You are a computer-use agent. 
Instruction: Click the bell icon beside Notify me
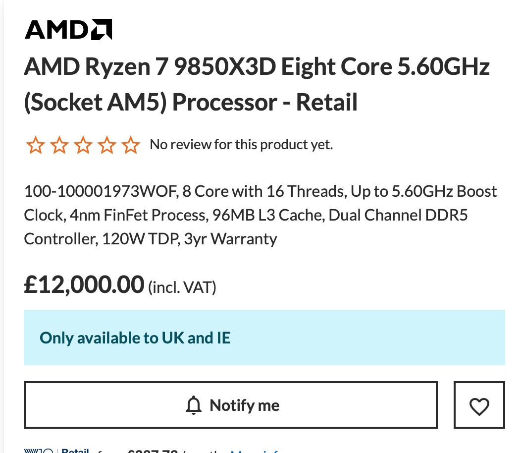[x=194, y=405]
